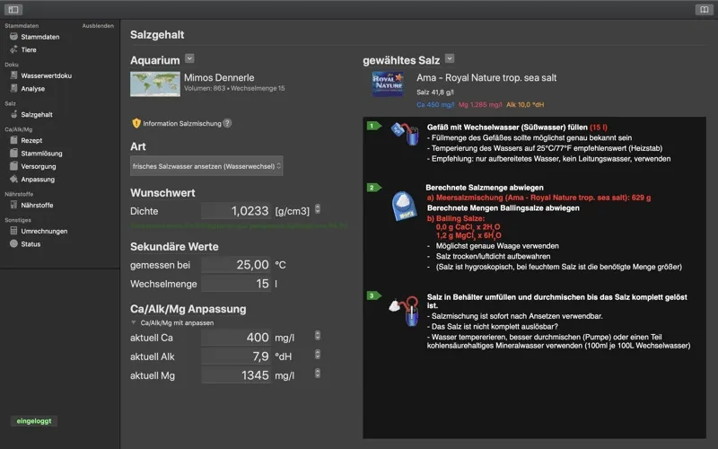Click the Information Salzmischung label

pyautogui.click(x=182, y=123)
